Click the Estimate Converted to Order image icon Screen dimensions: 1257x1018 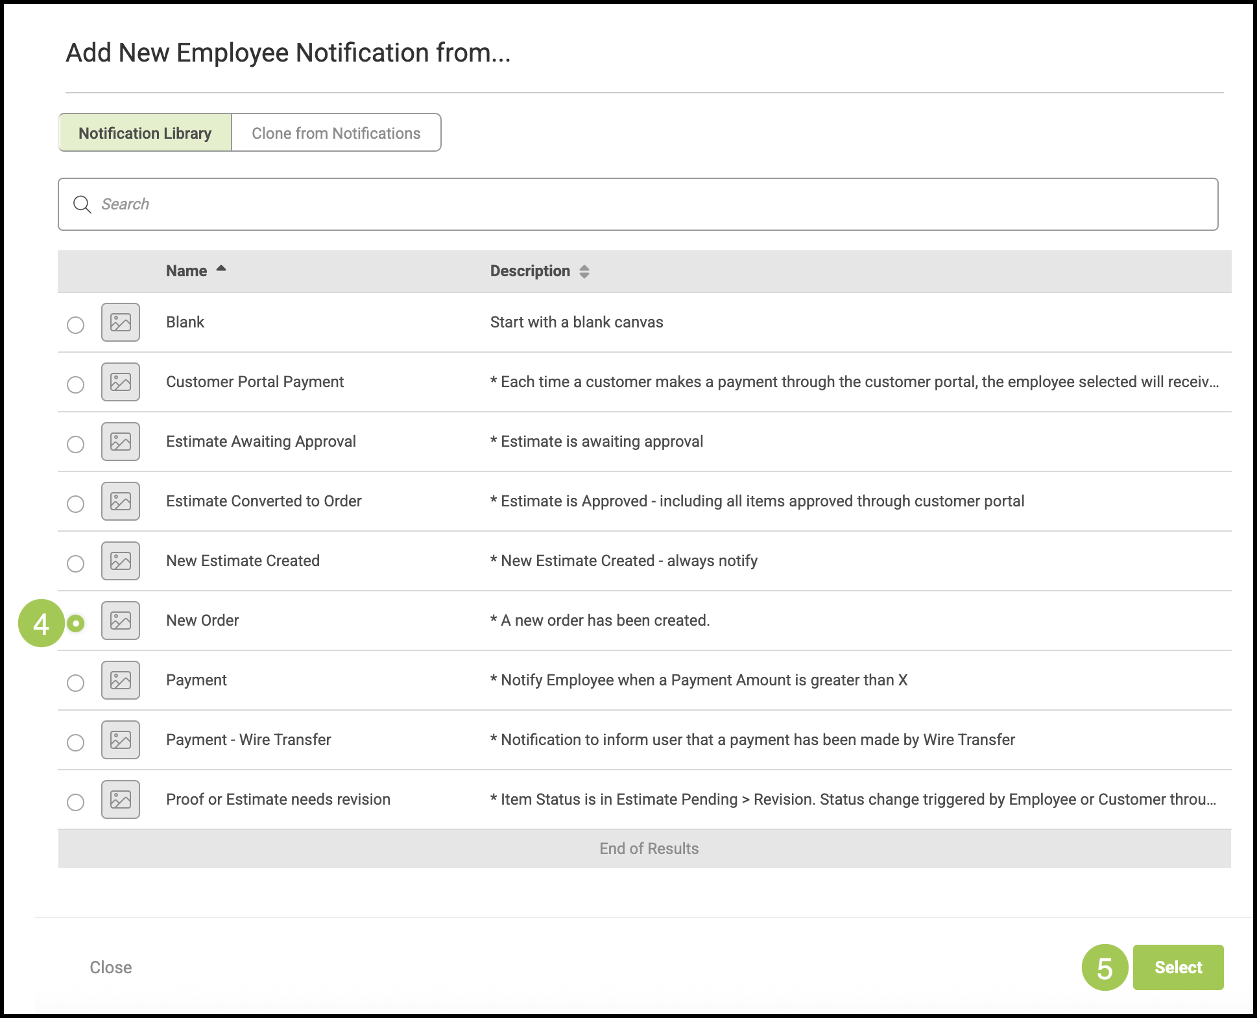pyautogui.click(x=121, y=501)
